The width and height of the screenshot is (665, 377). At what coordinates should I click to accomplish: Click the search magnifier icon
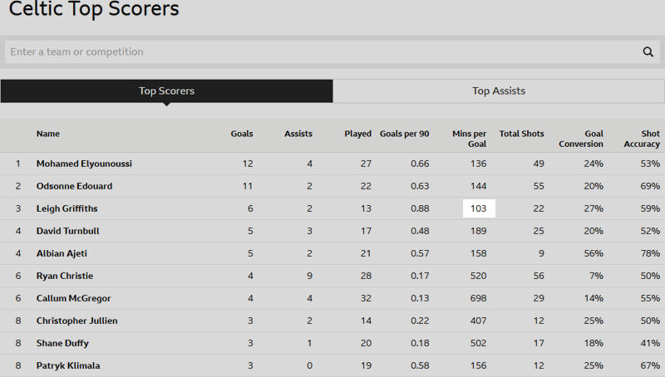(x=648, y=51)
